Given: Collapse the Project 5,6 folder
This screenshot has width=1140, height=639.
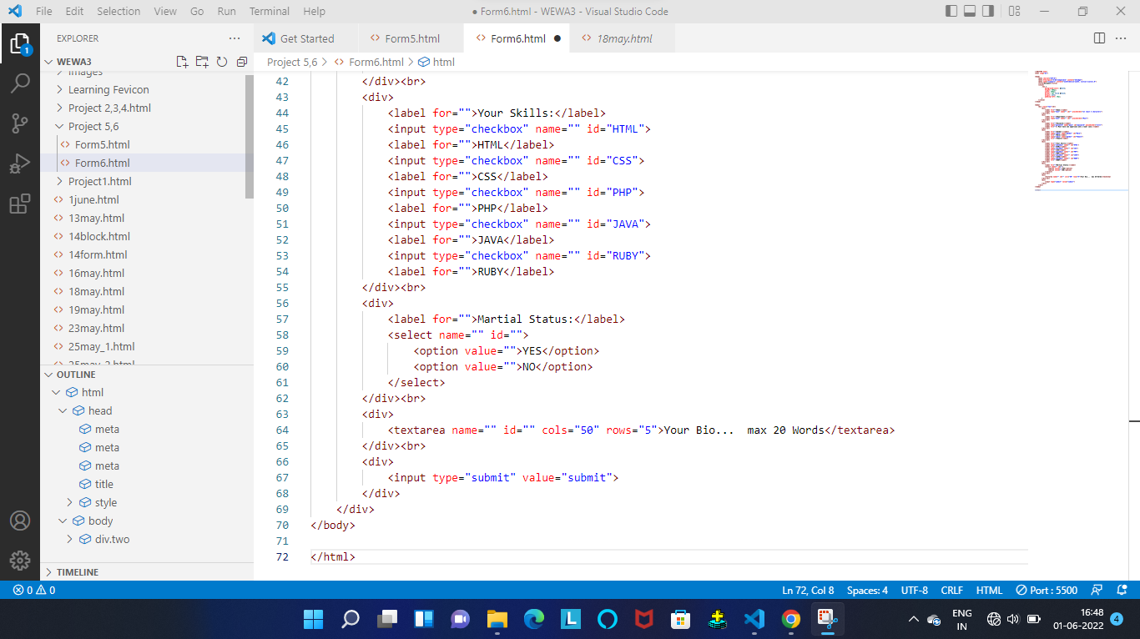Looking at the screenshot, I should click(x=93, y=126).
